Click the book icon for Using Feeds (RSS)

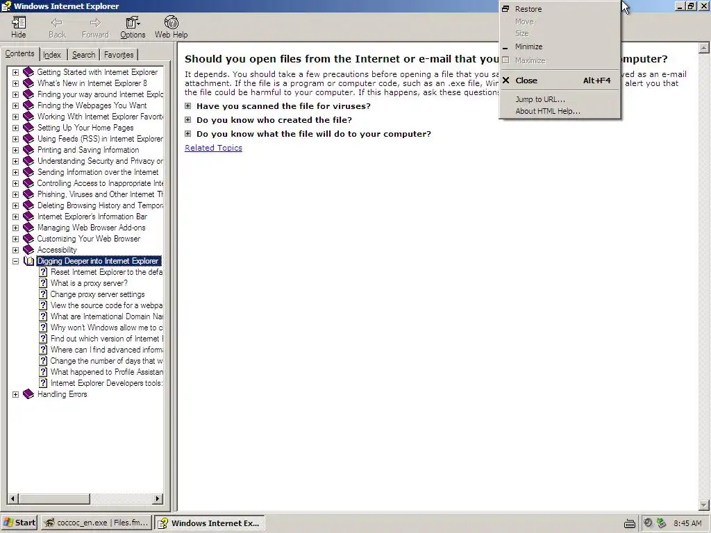[28, 139]
